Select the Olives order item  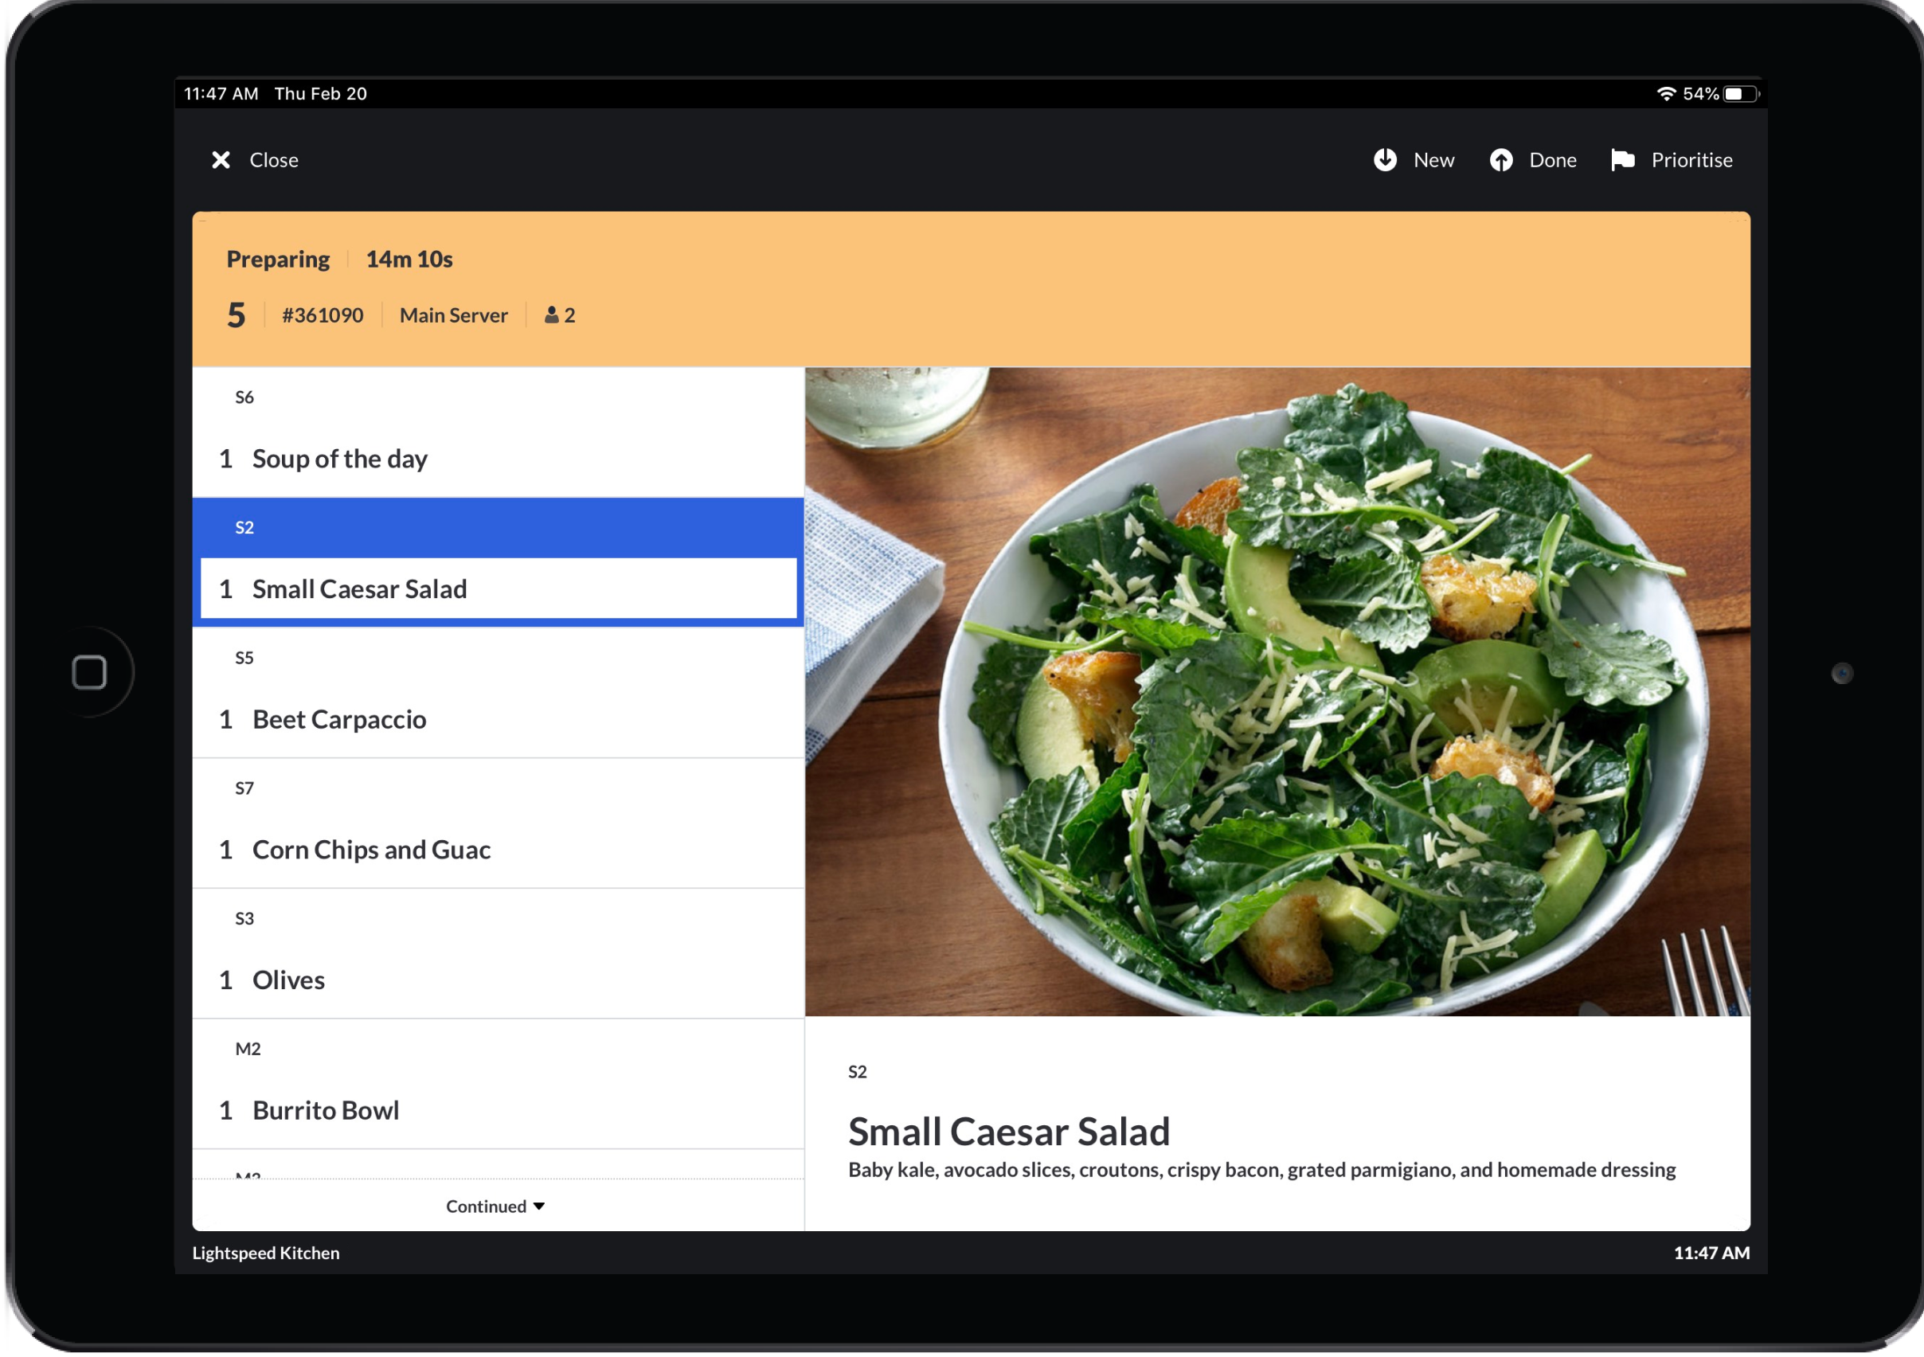pos(288,980)
